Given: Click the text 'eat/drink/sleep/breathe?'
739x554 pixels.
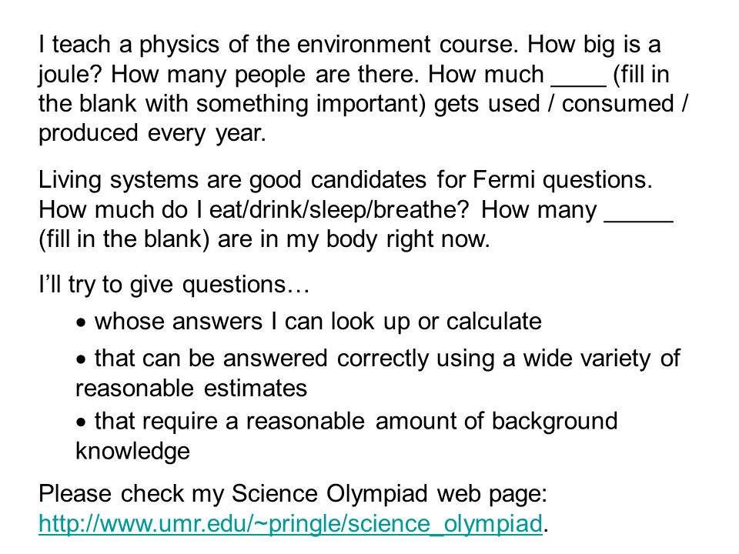Looking at the screenshot, I should (339, 210).
